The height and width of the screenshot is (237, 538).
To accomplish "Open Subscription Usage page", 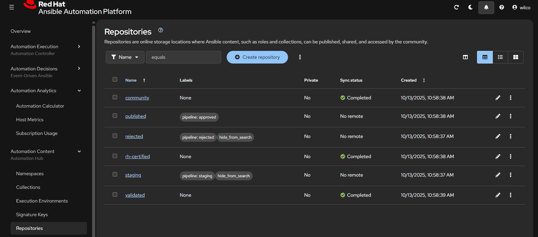I will tap(37, 133).
